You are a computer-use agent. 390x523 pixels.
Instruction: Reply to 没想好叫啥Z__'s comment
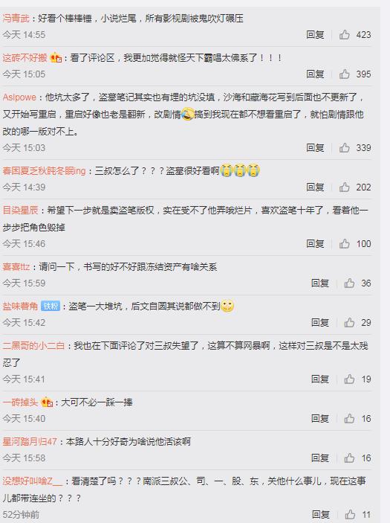point(320,514)
